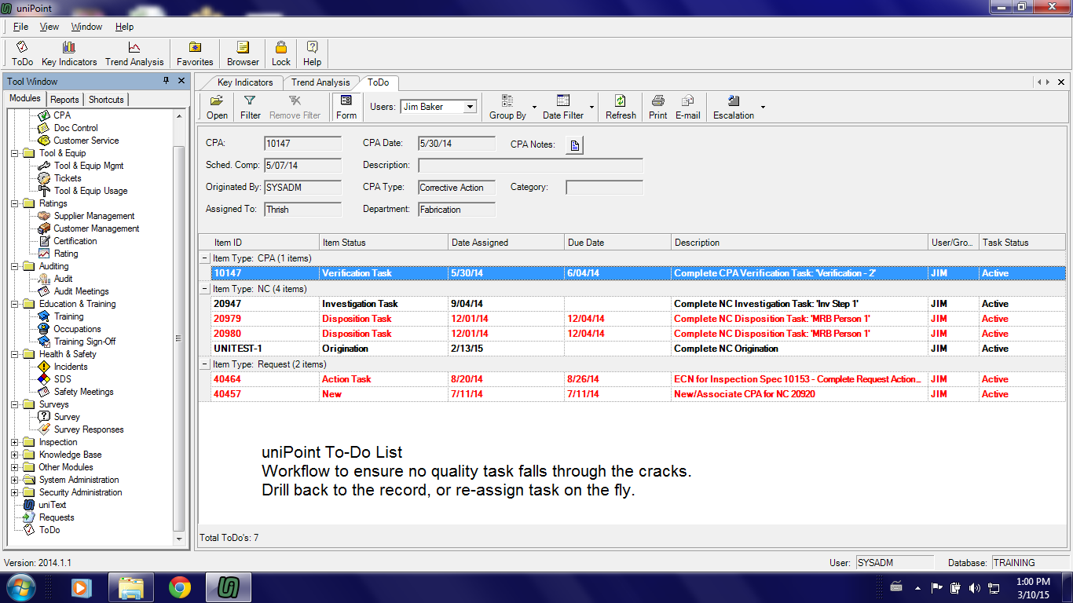Open Windows Start menu
This screenshot has height=603, width=1073.
[x=20, y=587]
